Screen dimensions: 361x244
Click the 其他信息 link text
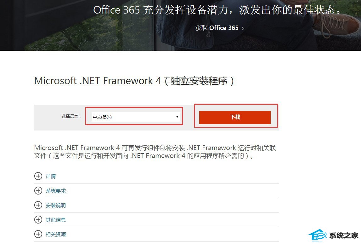click(56, 220)
